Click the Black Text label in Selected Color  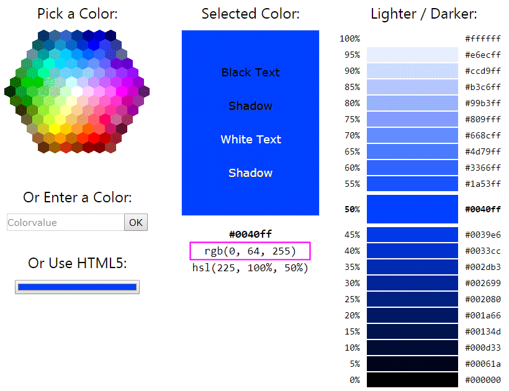[x=250, y=73]
